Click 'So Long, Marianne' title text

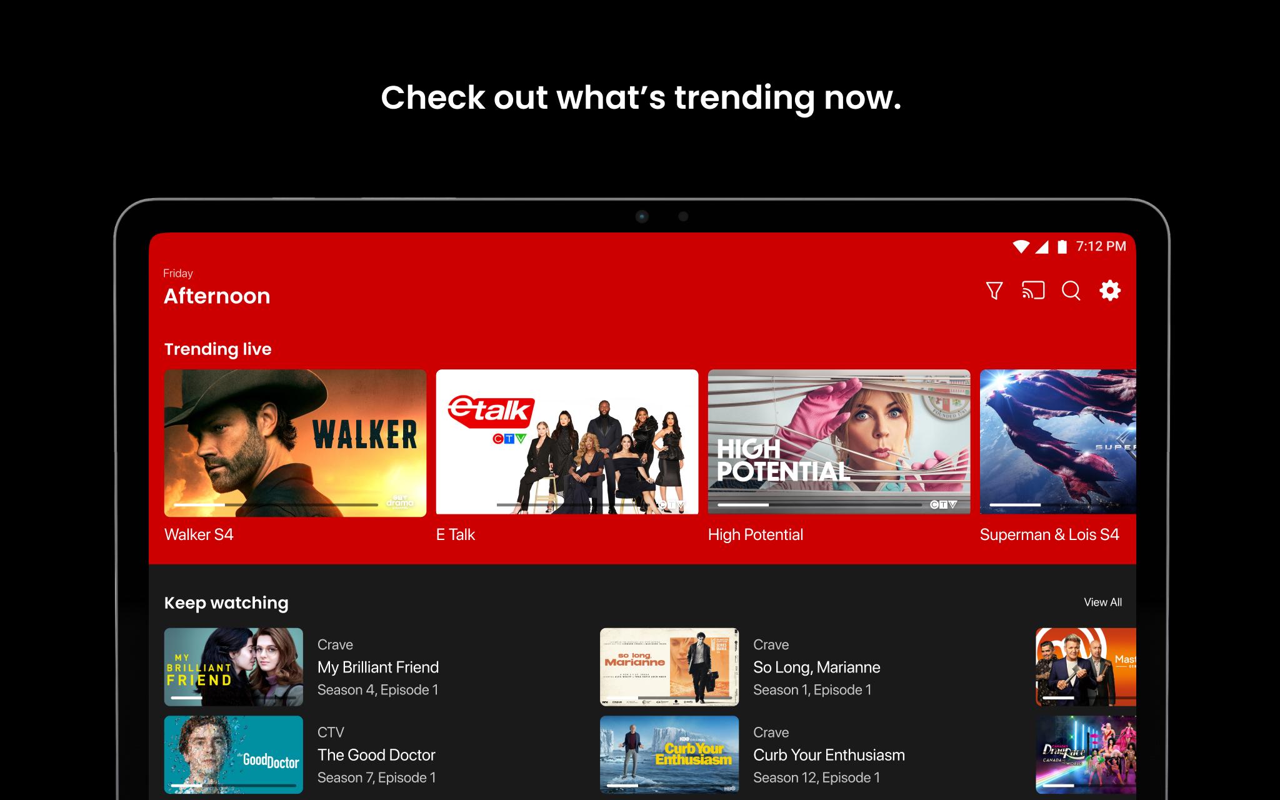(817, 667)
